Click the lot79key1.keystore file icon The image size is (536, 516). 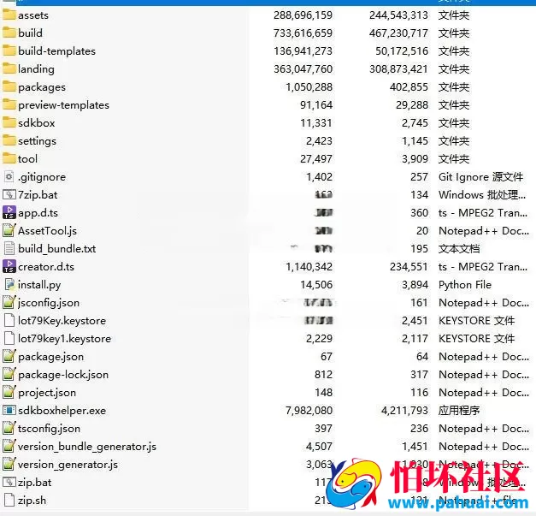(9, 338)
